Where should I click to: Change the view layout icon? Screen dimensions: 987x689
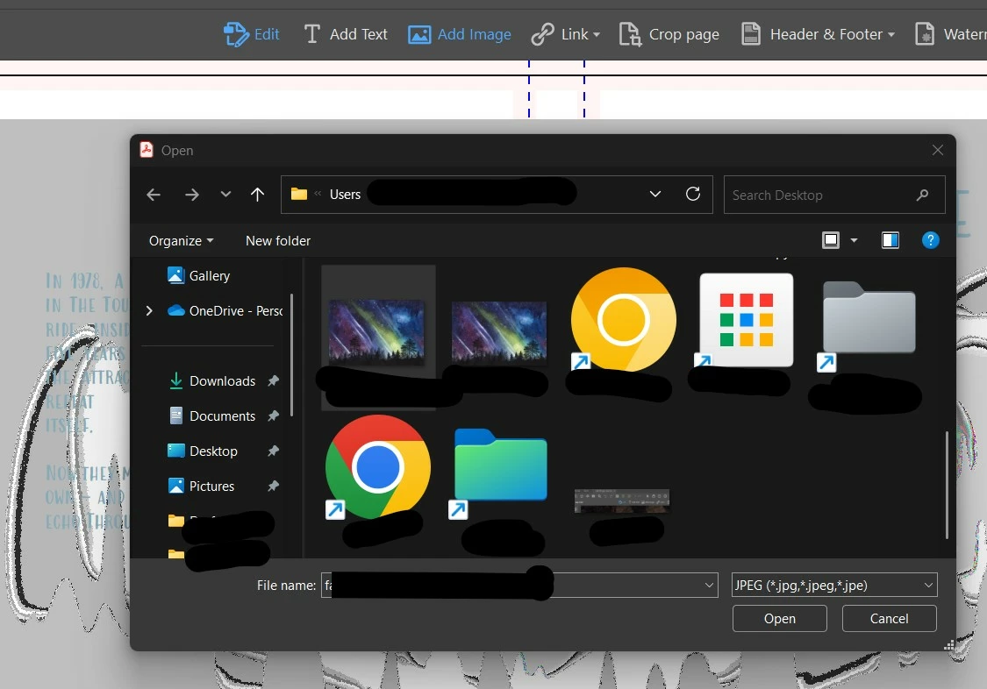[x=831, y=240]
